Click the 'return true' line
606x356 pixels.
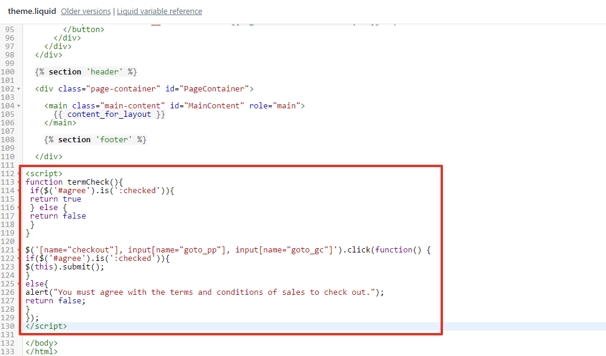pyautogui.click(x=56, y=199)
